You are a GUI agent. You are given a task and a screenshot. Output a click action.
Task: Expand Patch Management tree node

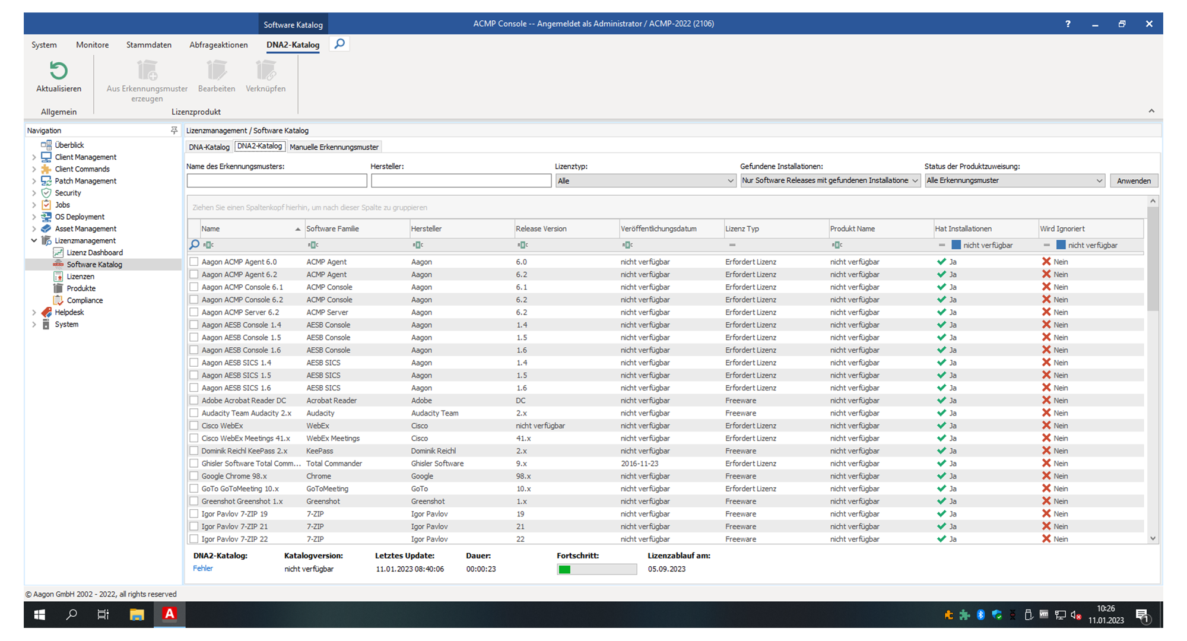coord(34,181)
